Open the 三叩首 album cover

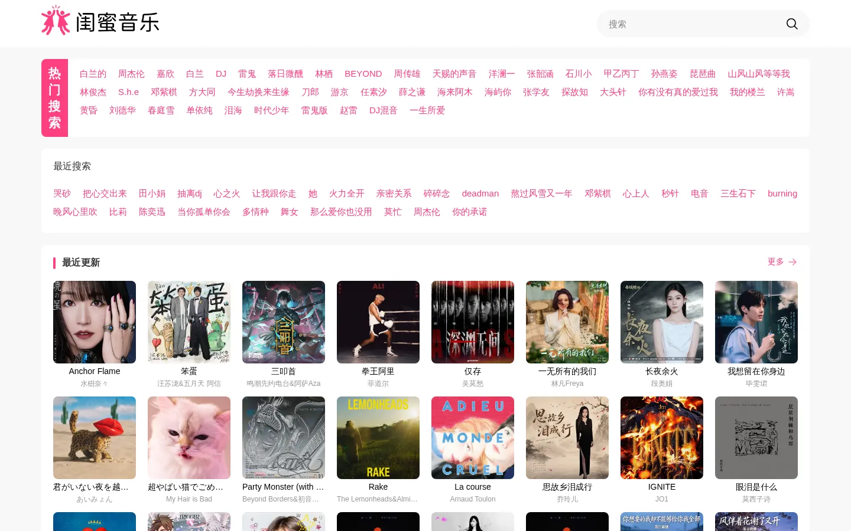[x=284, y=322]
